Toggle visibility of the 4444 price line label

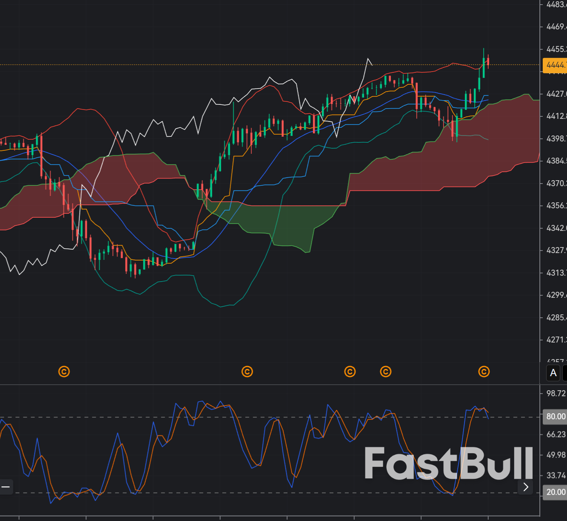[x=554, y=66]
